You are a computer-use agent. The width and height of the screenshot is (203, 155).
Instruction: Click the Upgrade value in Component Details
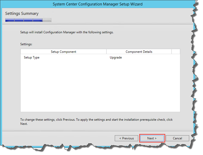click(x=116, y=57)
